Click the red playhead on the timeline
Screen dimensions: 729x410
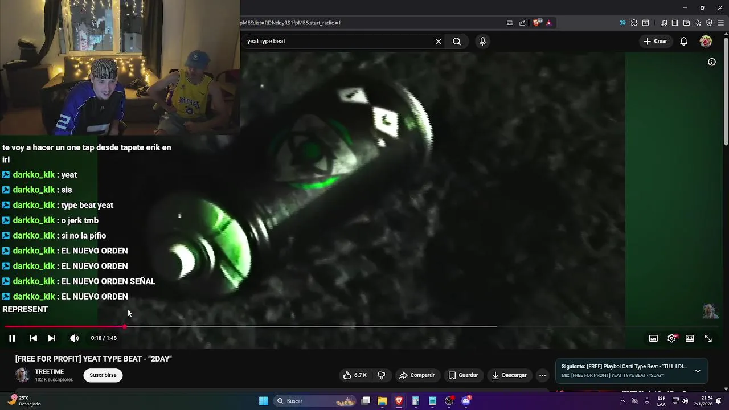tap(124, 327)
